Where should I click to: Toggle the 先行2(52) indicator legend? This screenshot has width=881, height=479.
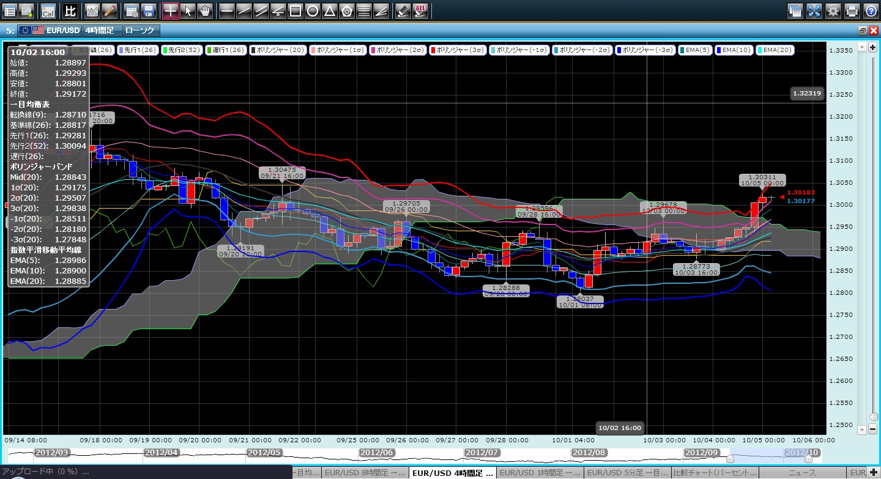click(187, 50)
